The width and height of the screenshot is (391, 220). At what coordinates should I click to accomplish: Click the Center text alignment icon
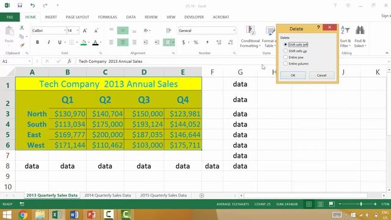(123, 42)
